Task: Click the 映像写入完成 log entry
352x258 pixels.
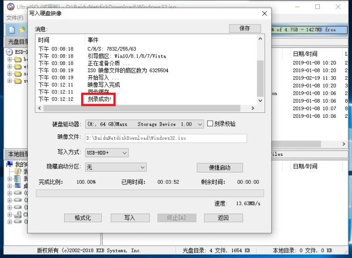Action: click(104, 85)
